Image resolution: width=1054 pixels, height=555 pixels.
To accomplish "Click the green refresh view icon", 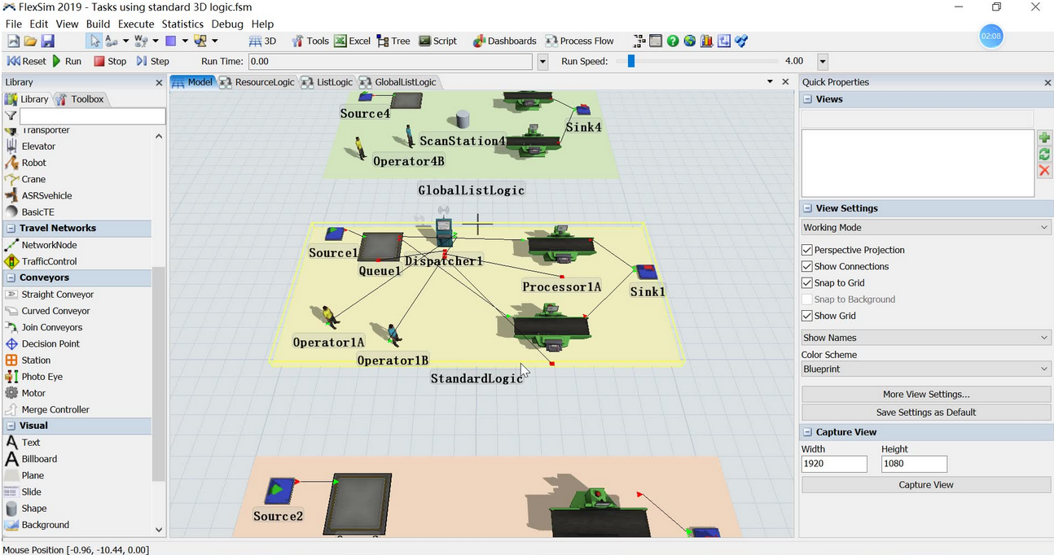I will pos(1044,154).
